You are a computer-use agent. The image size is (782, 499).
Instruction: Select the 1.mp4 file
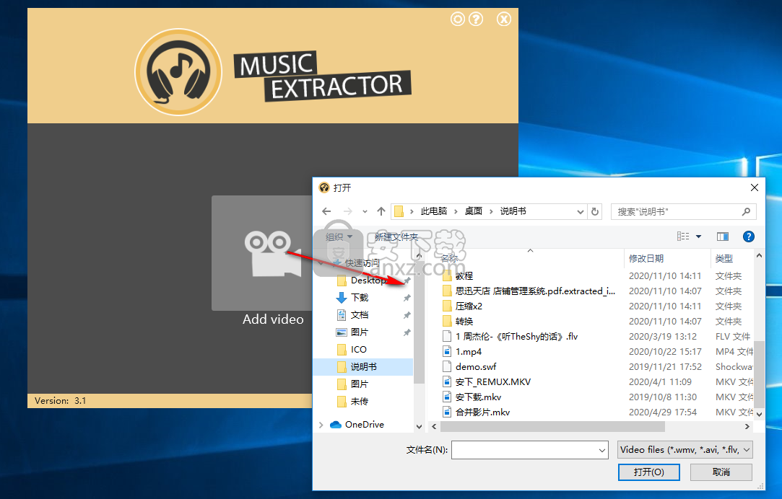point(469,352)
